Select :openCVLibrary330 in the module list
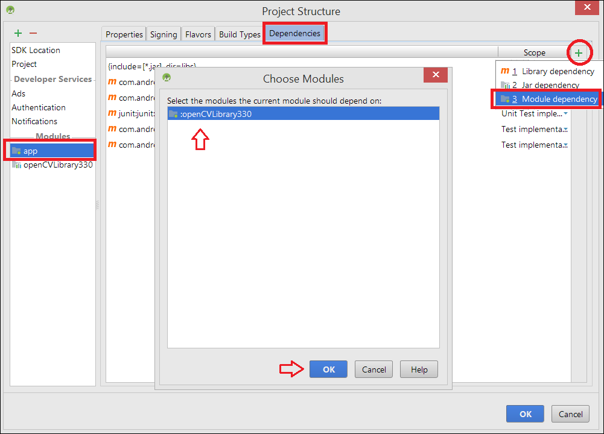Image resolution: width=604 pixels, height=434 pixels. click(303, 114)
